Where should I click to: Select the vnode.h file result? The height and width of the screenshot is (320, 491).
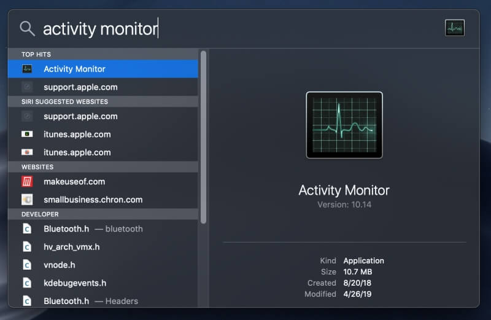[103, 265]
